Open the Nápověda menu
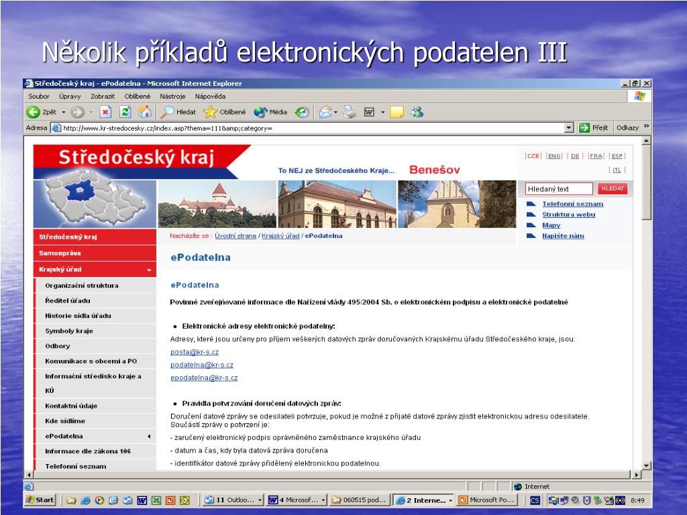Viewport: 687px width, 515px height. coord(210,97)
